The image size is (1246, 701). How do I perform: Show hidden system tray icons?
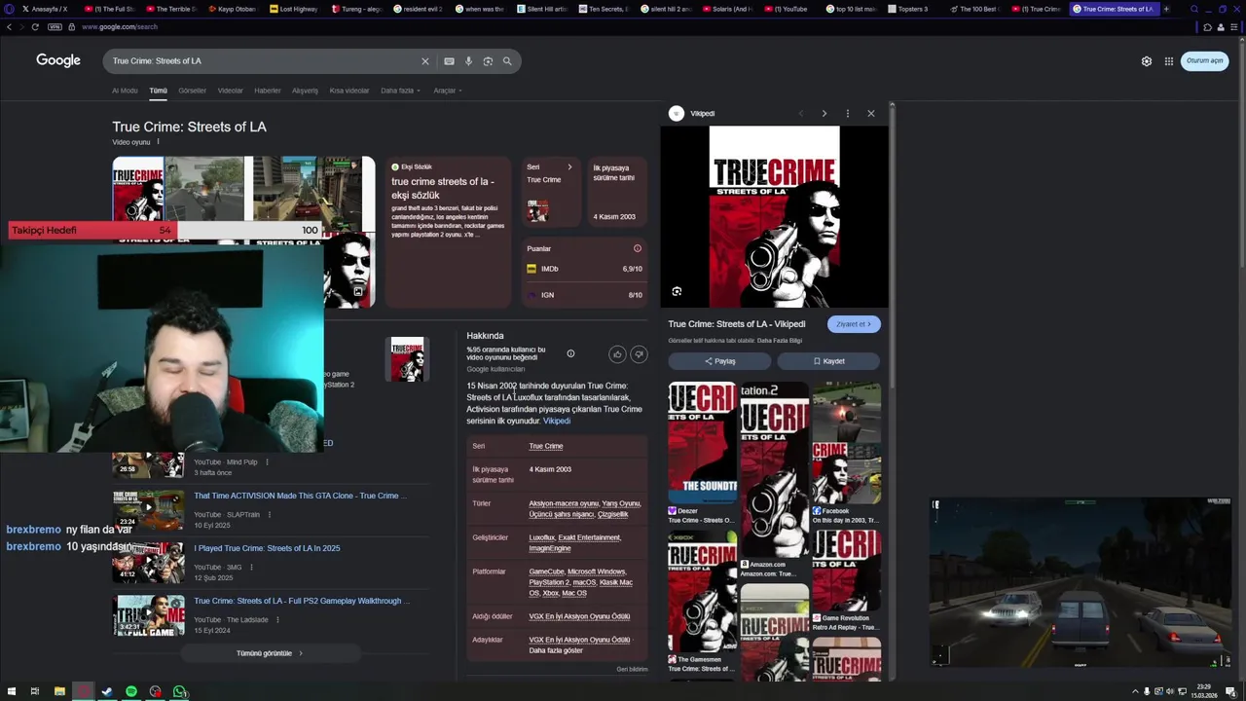pos(1135,691)
